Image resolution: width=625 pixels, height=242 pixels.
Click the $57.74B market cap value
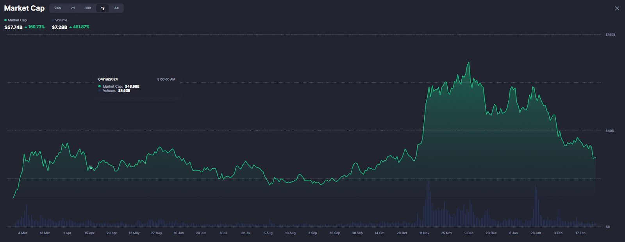click(13, 27)
